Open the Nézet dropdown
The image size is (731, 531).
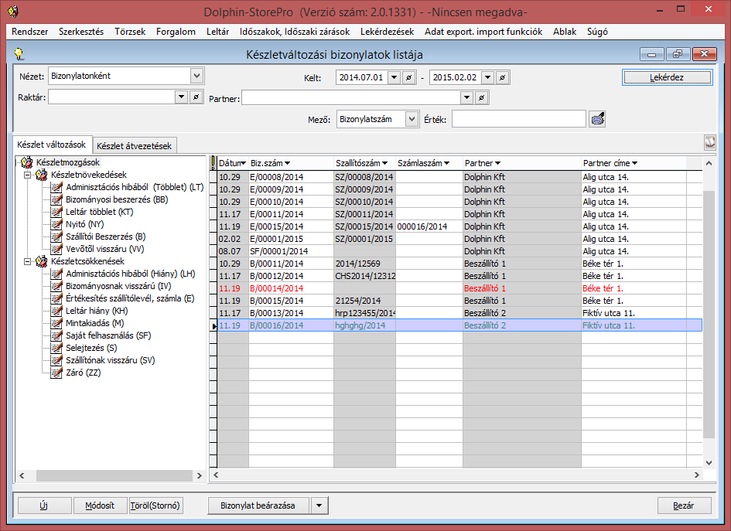[196, 76]
